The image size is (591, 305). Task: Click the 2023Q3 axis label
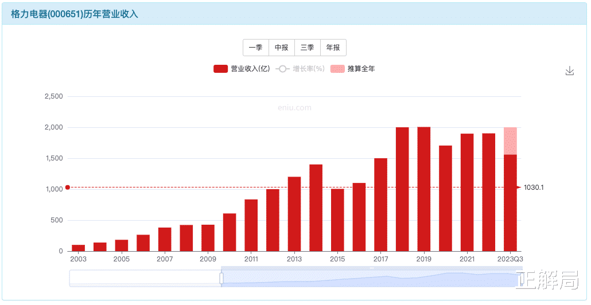(x=510, y=259)
